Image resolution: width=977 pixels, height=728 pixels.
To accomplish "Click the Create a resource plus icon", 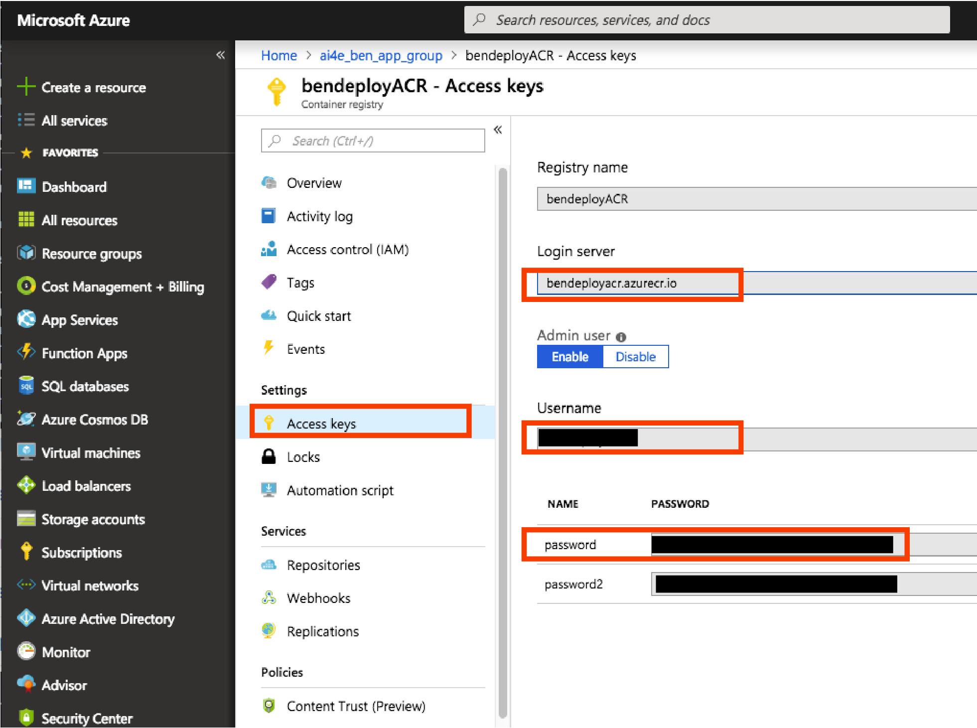I will pos(26,87).
